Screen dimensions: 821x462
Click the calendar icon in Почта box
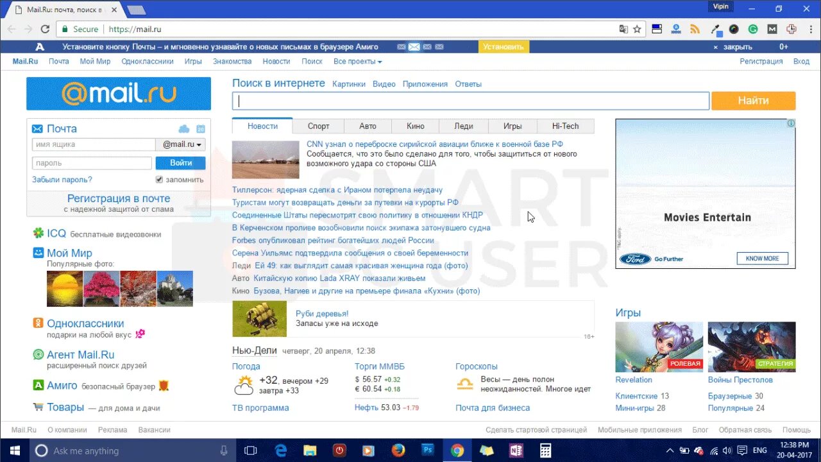point(200,128)
